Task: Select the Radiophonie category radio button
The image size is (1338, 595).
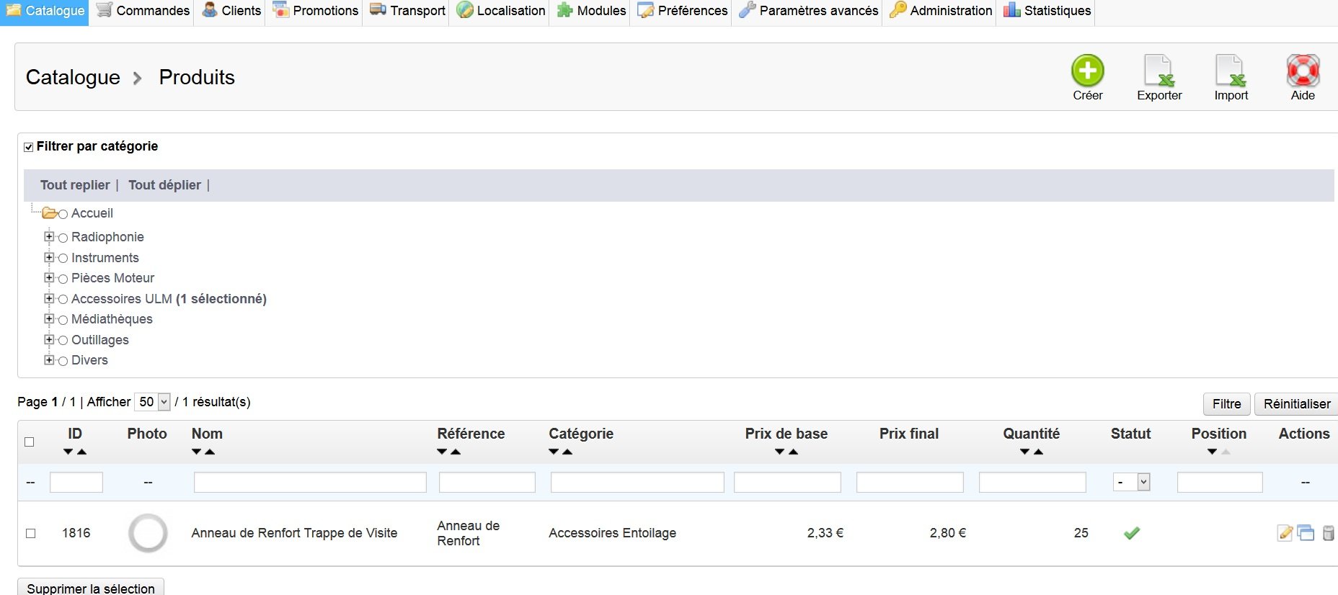Action: [63, 238]
